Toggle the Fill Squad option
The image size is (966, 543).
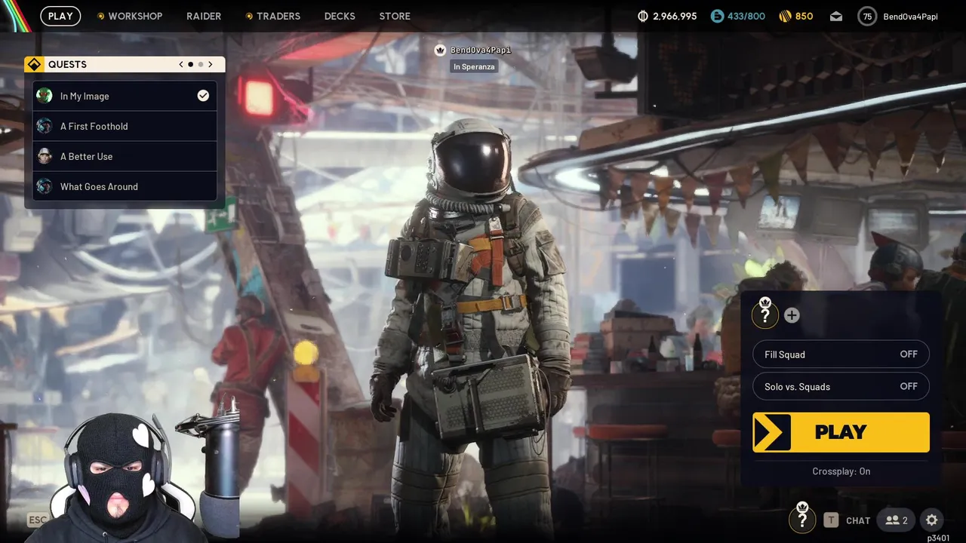tap(841, 354)
